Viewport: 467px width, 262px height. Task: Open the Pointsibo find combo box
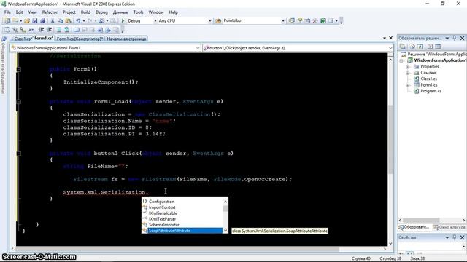coord(282,21)
